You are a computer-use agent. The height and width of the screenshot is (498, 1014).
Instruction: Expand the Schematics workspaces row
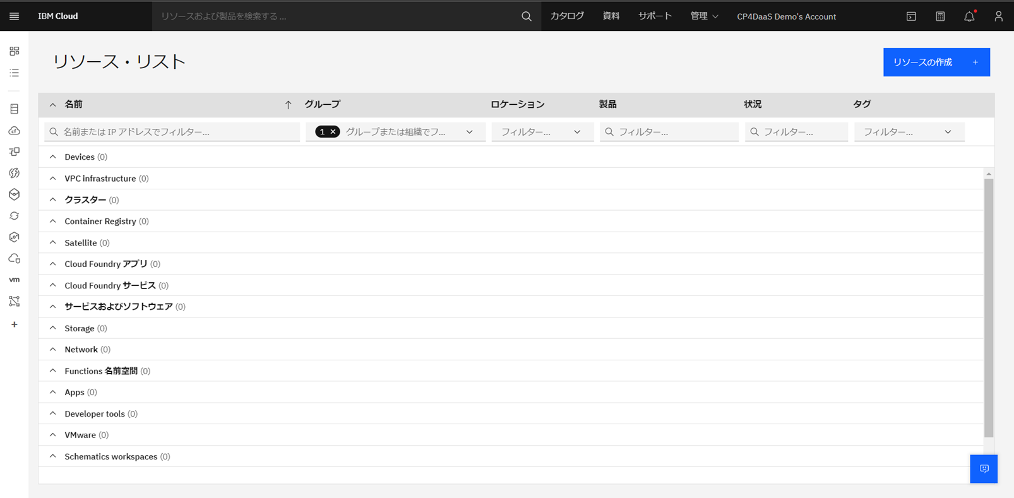click(x=53, y=456)
